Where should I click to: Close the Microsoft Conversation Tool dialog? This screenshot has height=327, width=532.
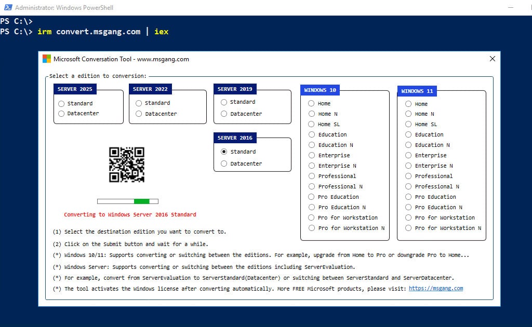[493, 59]
